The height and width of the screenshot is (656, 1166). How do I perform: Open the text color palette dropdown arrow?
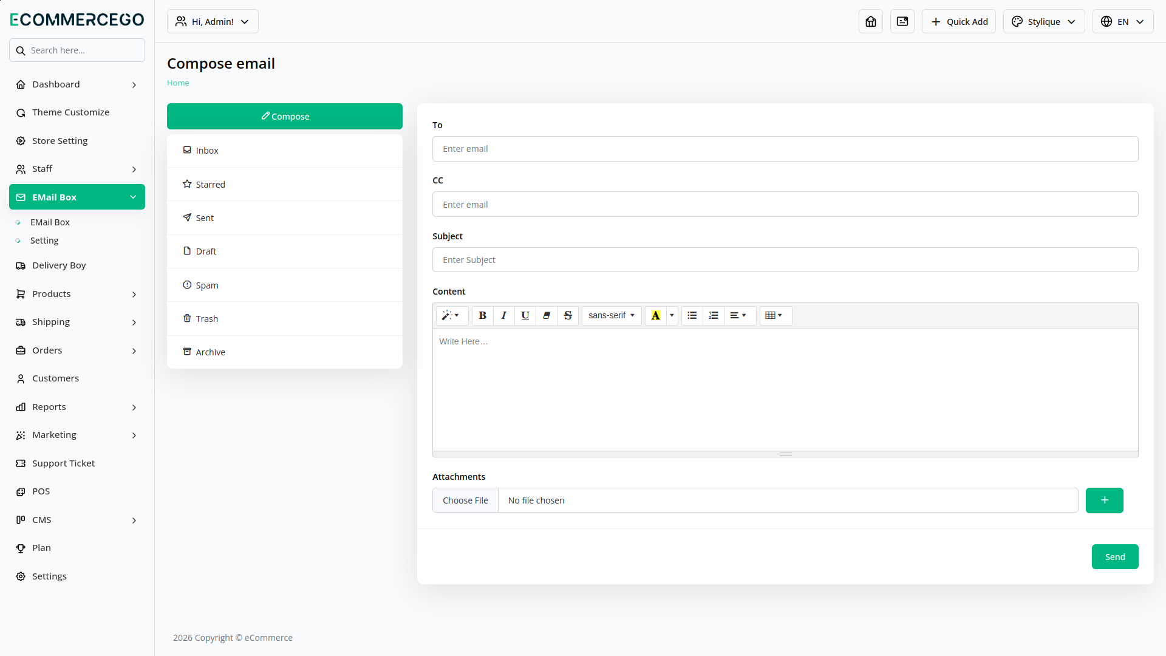click(672, 315)
